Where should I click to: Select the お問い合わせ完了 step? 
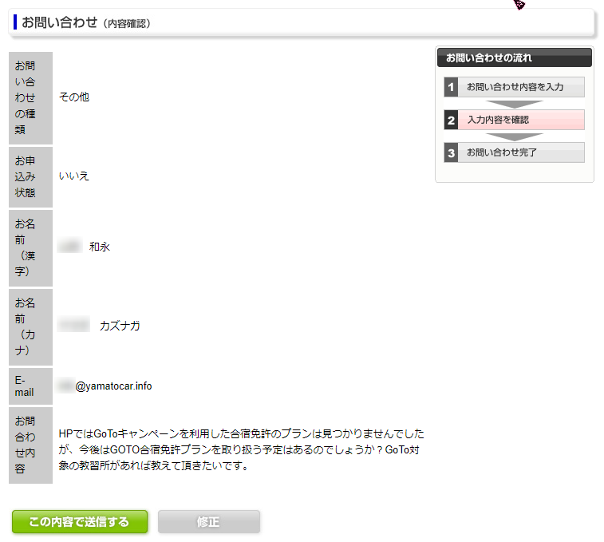click(x=520, y=152)
